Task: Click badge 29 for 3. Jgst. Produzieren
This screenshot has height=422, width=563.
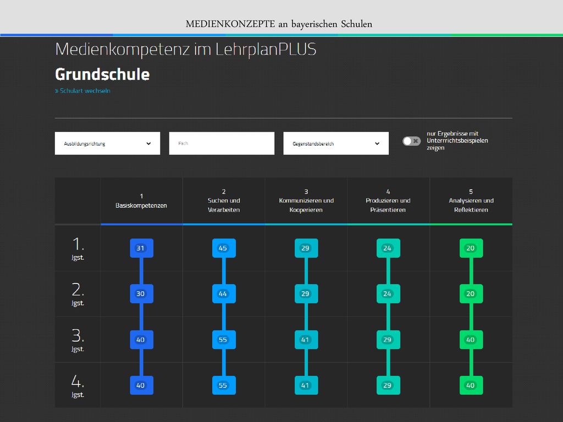Action: tap(388, 340)
